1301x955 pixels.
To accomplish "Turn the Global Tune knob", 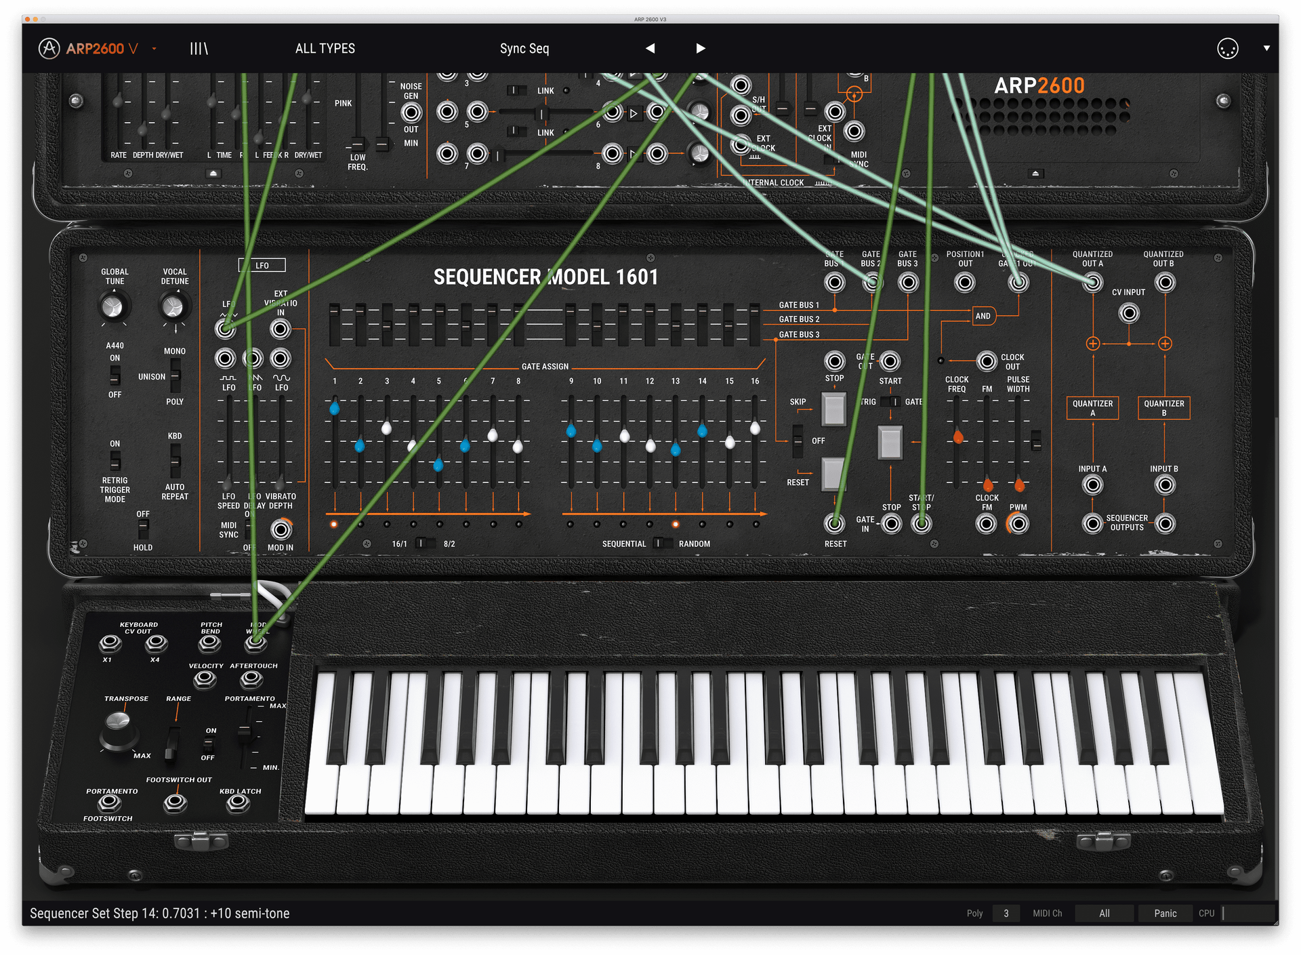I will 112,307.
